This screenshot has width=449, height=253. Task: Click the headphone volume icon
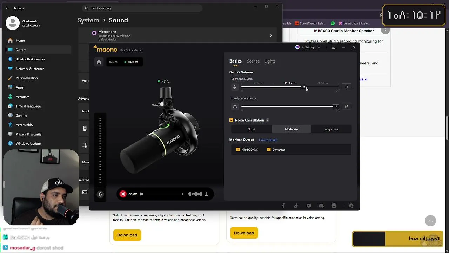(x=235, y=106)
